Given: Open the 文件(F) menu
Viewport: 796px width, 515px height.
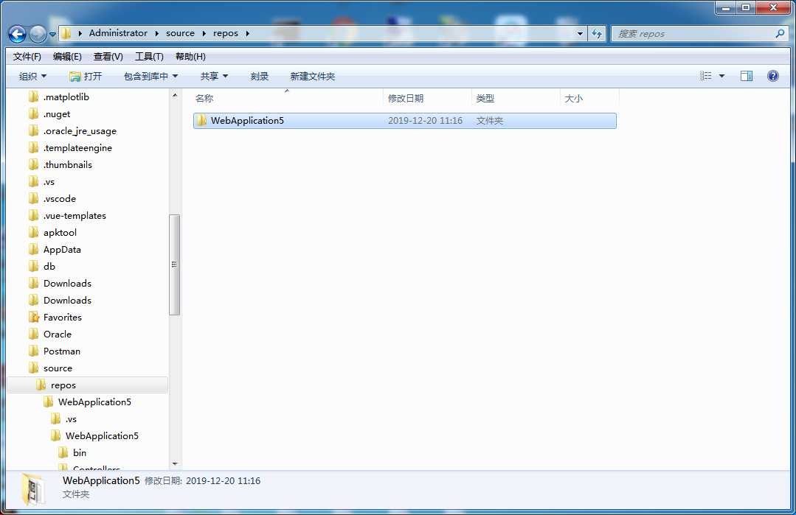Looking at the screenshot, I should (27, 56).
